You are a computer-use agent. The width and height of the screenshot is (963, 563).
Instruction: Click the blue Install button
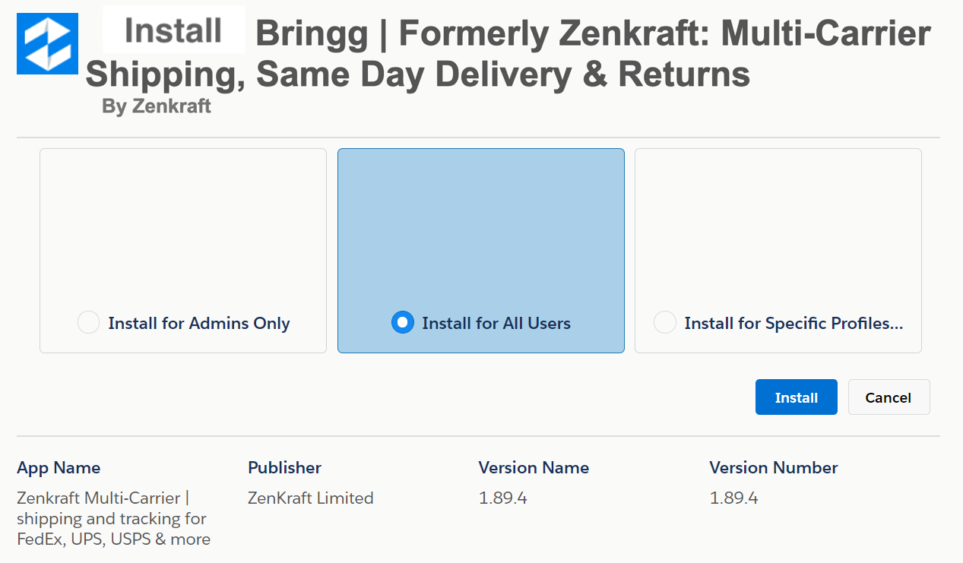click(x=796, y=397)
